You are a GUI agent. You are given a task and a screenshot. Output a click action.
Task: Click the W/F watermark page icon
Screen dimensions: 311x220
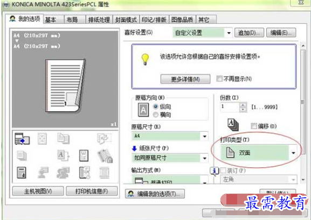pyautogui.click(x=84, y=155)
